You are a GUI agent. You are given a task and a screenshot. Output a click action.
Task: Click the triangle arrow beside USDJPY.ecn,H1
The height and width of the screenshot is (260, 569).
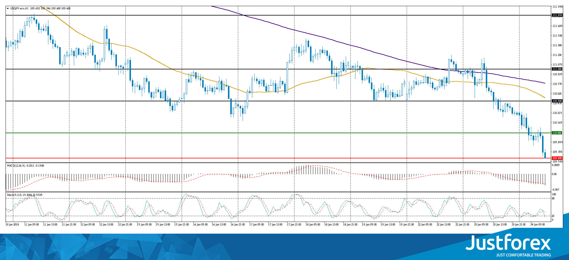(8, 8)
